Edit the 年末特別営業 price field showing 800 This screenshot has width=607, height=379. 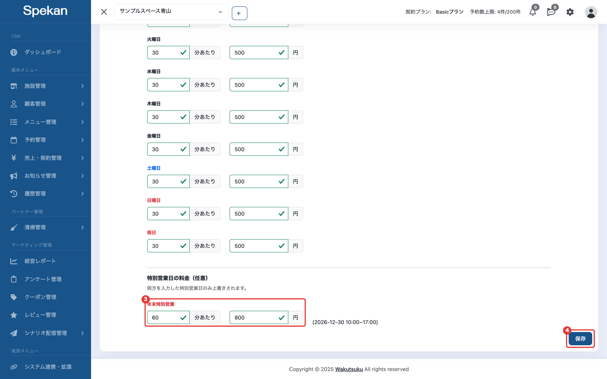[259, 318]
